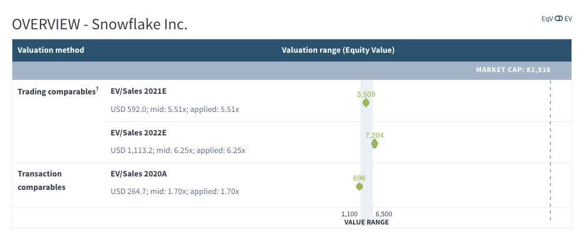Click the EV label beside the switch

[x=568, y=19]
